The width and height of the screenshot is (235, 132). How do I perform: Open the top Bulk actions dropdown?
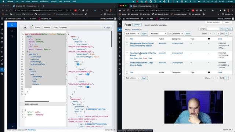pyautogui.click(x=132, y=34)
